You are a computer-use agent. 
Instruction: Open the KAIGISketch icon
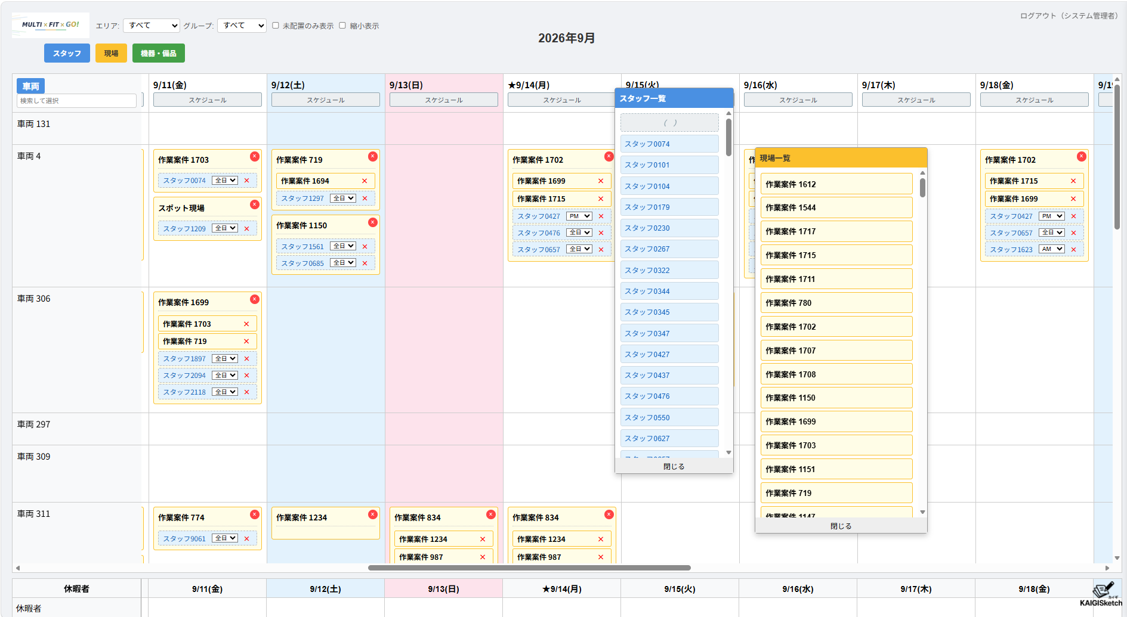pos(1101,594)
